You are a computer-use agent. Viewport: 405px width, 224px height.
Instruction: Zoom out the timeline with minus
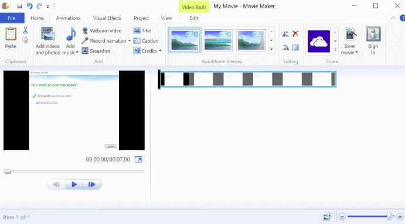pyautogui.click(x=342, y=217)
